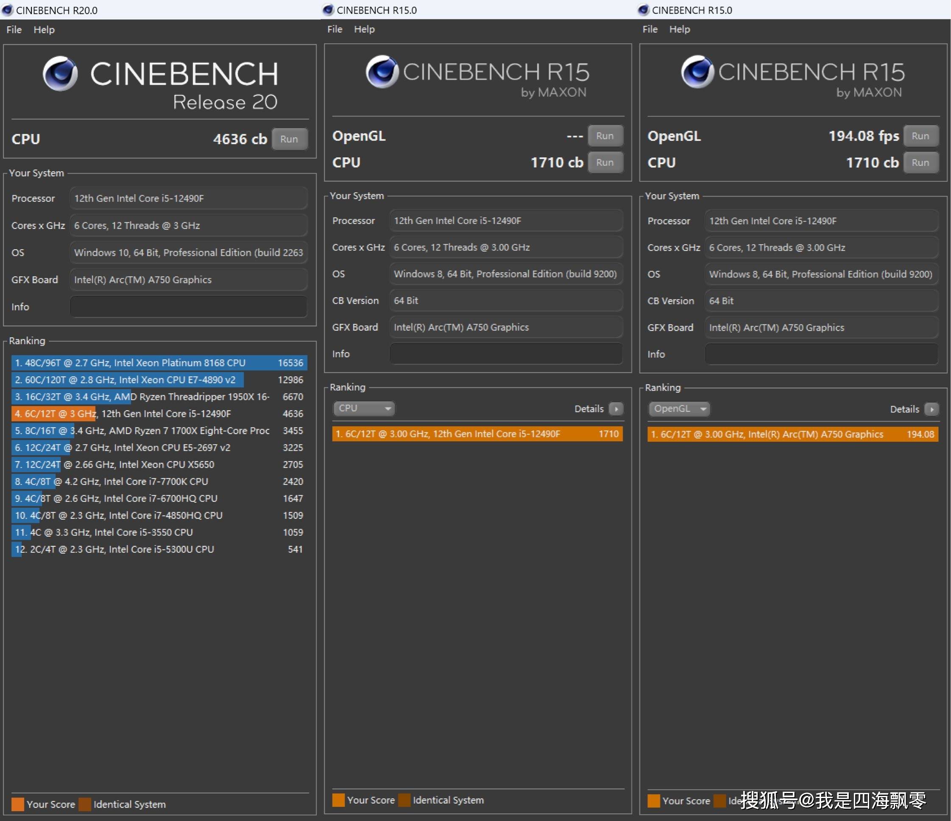Click the GFX Board field in the right R15 window

point(822,328)
